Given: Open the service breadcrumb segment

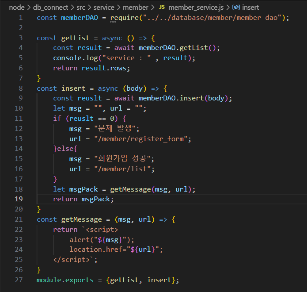Looking at the screenshot, I should [x=104, y=8].
